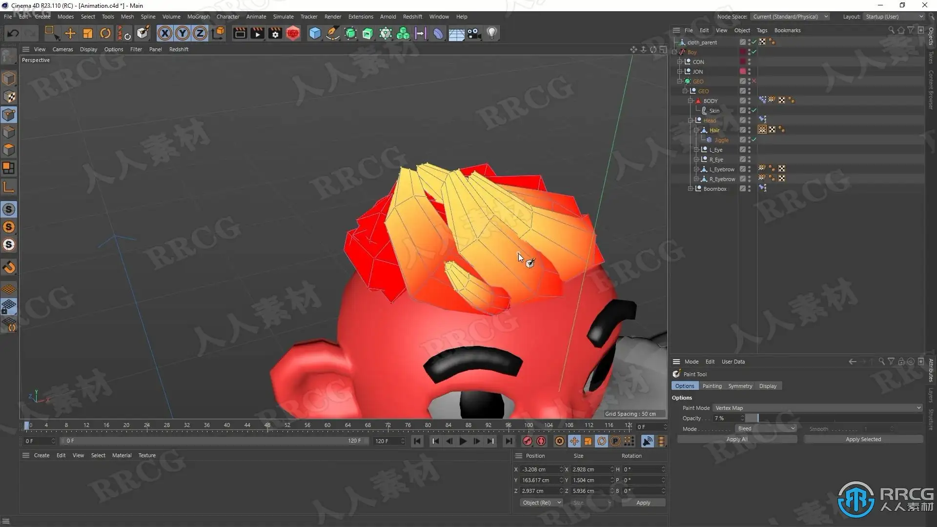This screenshot has height=527, width=937.
Task: Toggle Z axis lock
Action: tap(200, 33)
